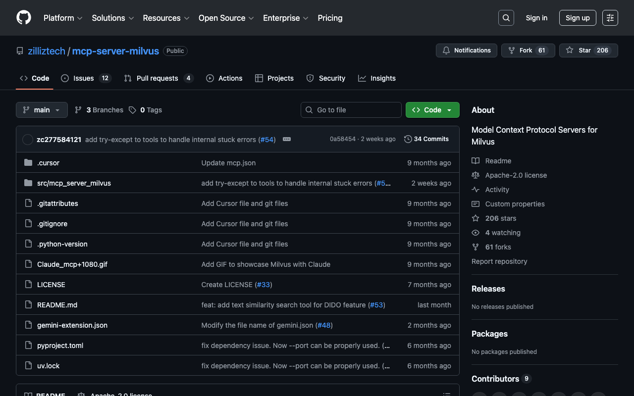This screenshot has height=396, width=634.
Task: Expand the Platform navigation menu
Action: (63, 18)
